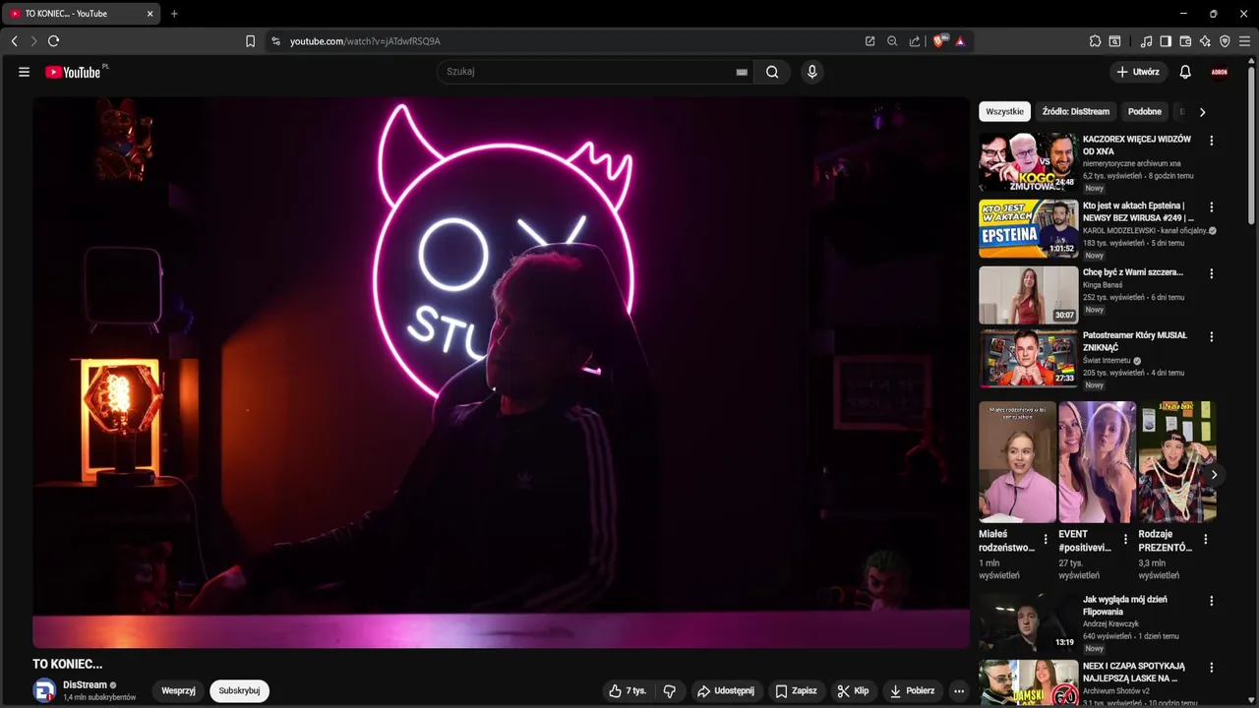Open the DisStream channel name link
Viewport: 1259px width, 708px height.
[x=85, y=685]
